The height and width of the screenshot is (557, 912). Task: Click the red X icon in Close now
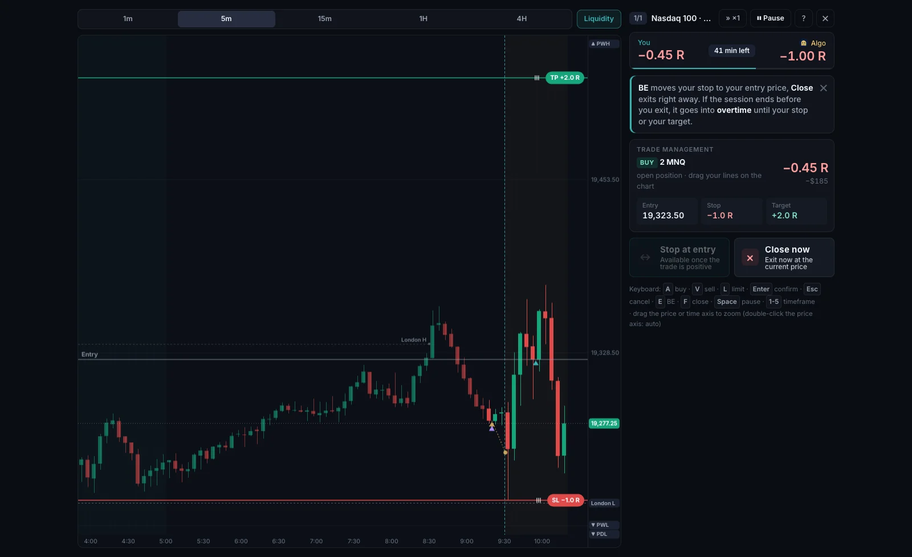[750, 258]
